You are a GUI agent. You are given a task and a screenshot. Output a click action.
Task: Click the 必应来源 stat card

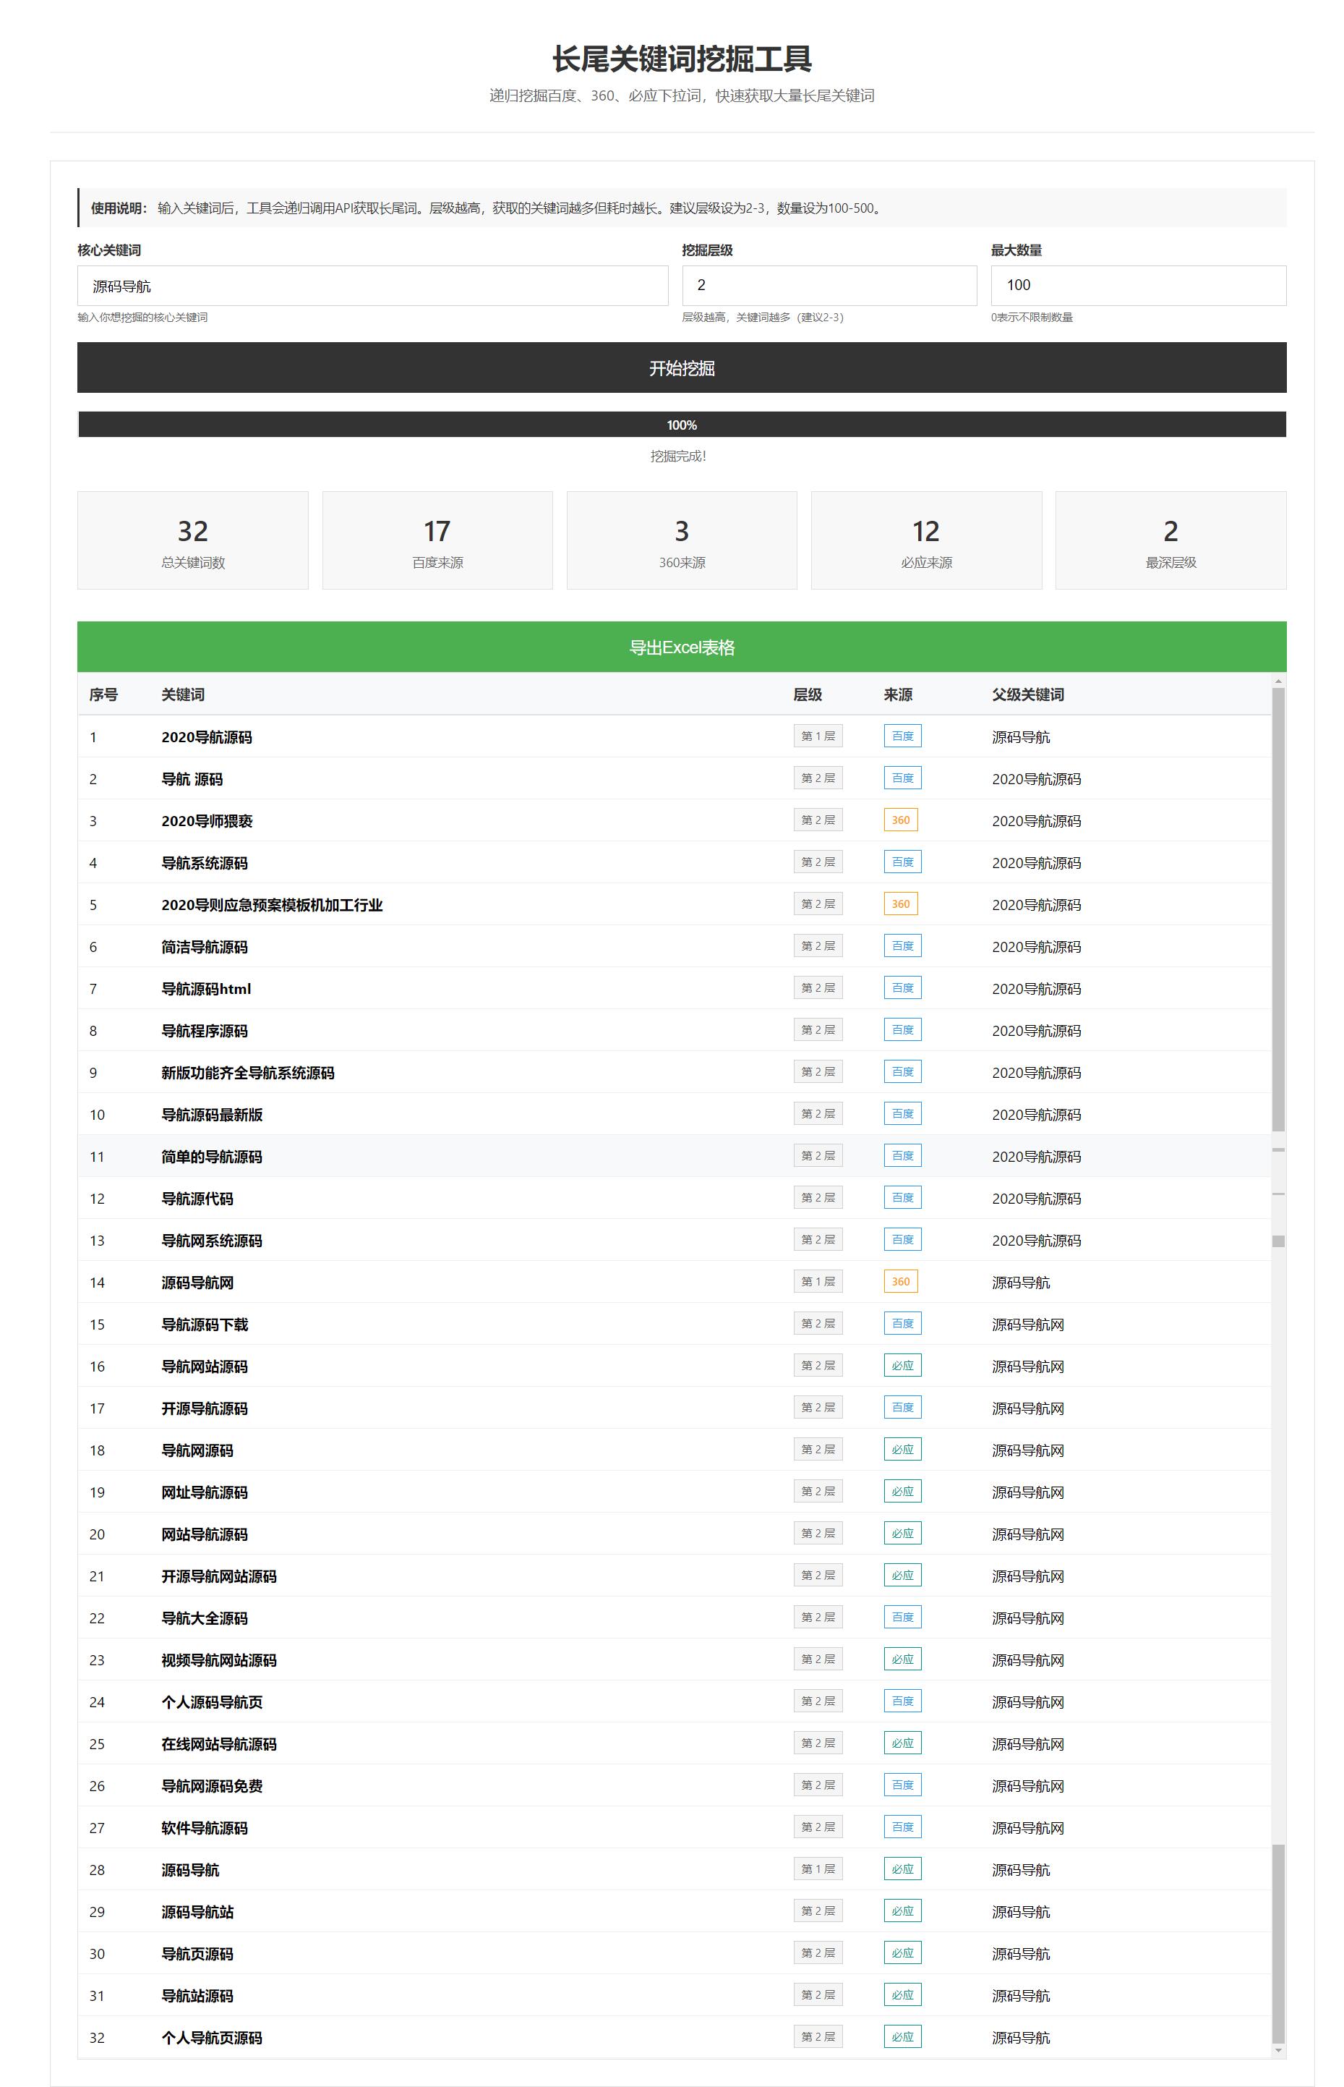pyautogui.click(x=926, y=540)
